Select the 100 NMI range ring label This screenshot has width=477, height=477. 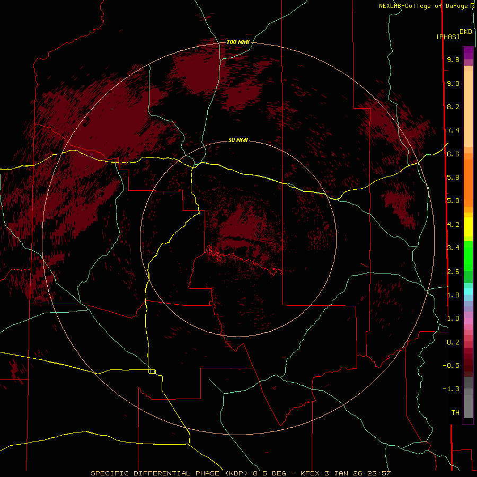(x=238, y=42)
